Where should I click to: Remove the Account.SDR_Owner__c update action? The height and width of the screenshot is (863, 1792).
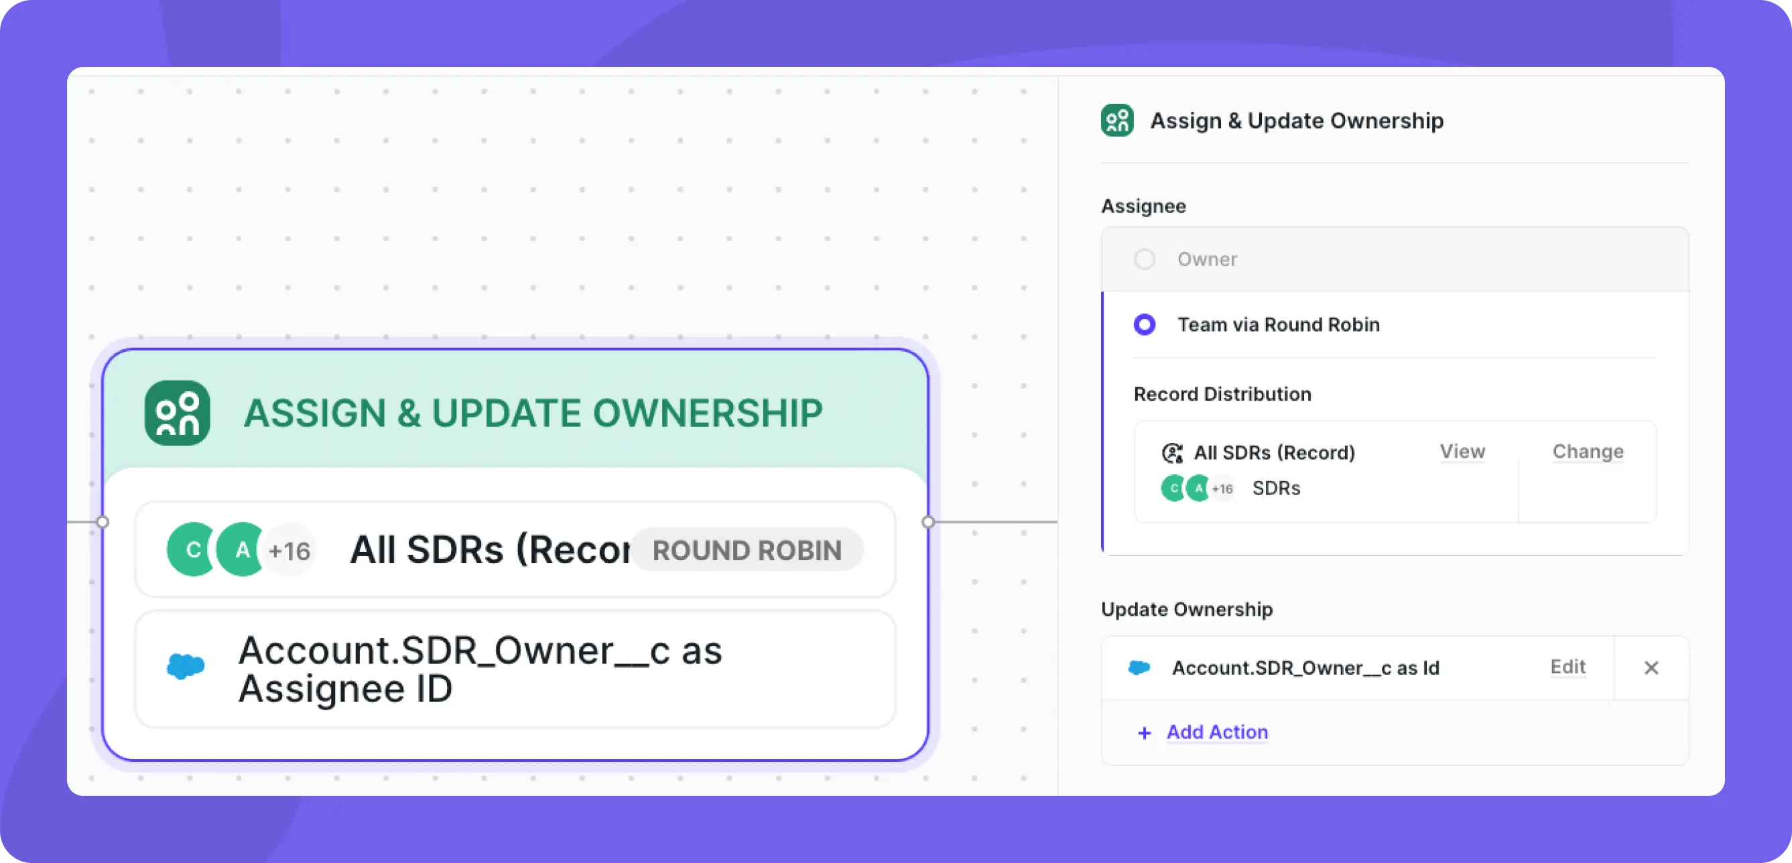tap(1651, 667)
